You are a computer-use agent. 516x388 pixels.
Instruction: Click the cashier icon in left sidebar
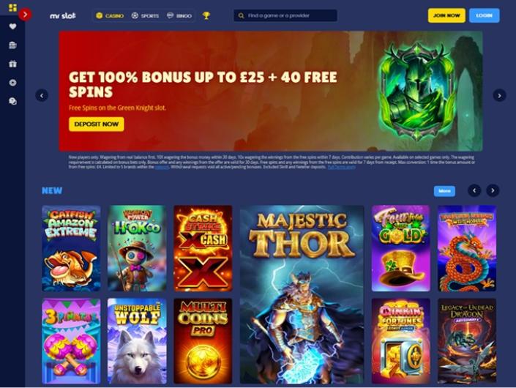tap(12, 45)
